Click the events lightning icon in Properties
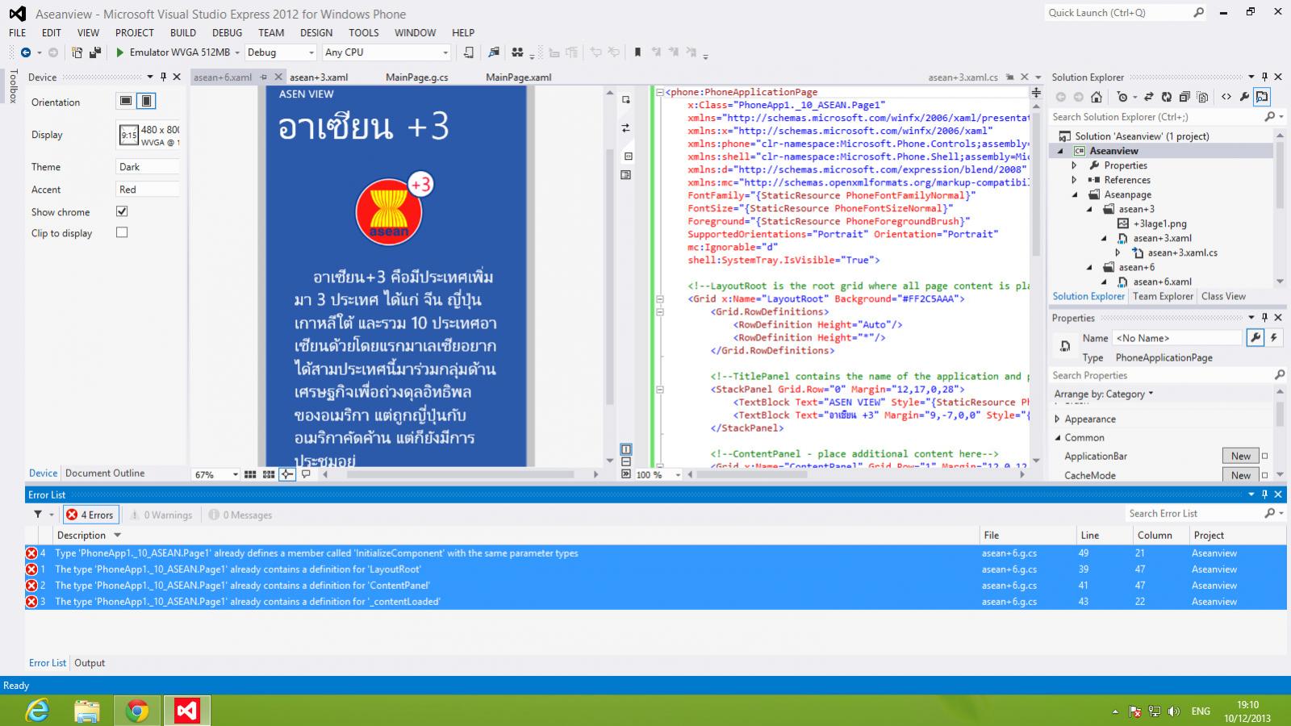The height and width of the screenshot is (726, 1291). click(x=1274, y=338)
